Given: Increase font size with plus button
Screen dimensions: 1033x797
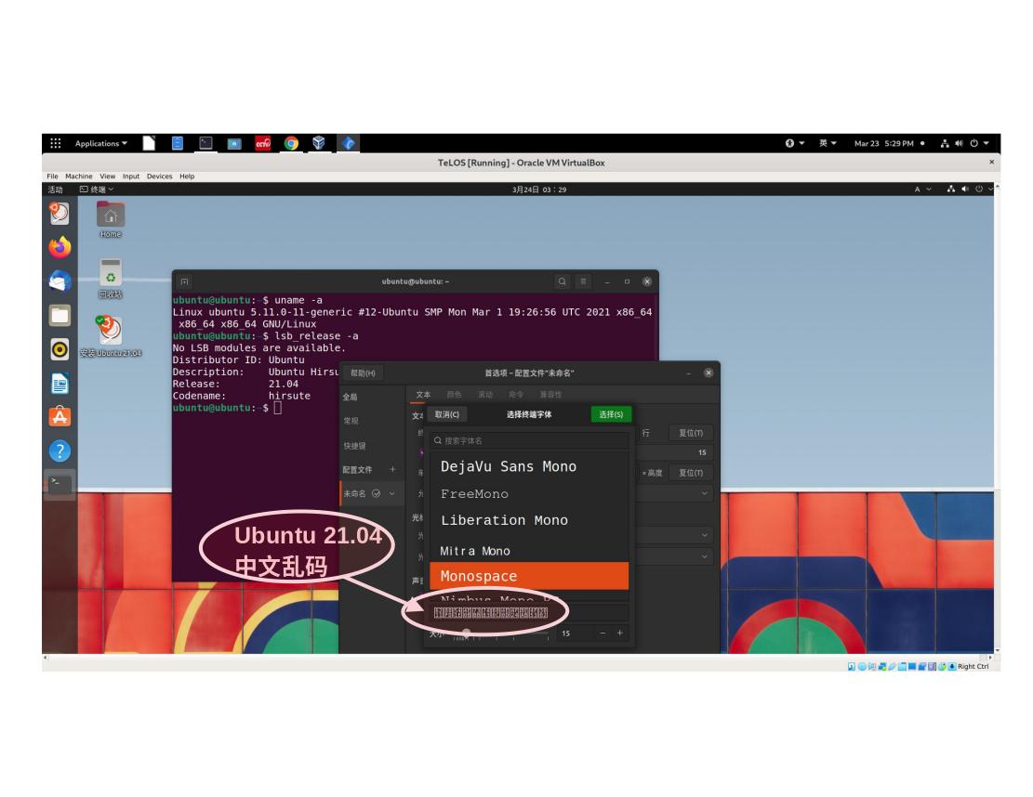Looking at the screenshot, I should click(619, 634).
